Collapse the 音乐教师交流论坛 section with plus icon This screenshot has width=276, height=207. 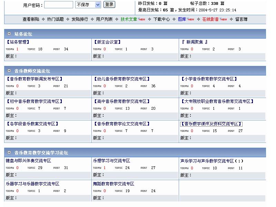click(9, 71)
